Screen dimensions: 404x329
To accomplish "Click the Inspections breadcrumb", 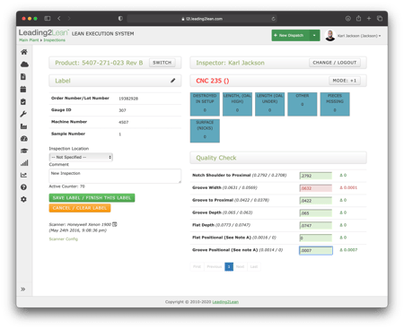I will coord(55,40).
